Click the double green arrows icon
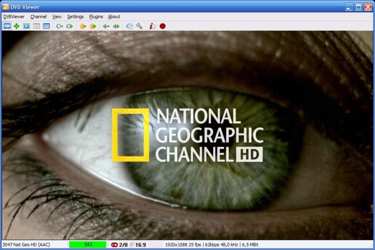This screenshot has height=250, width=375. coord(116,26)
